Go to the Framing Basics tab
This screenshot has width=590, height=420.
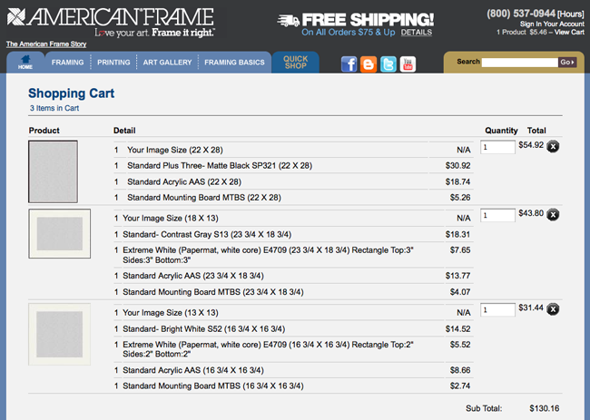(234, 63)
